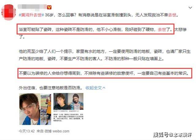Image resolution: width=196 pixels, height=140 pixels.
Task: Click the baseball field part of first image
Action: point(46,109)
